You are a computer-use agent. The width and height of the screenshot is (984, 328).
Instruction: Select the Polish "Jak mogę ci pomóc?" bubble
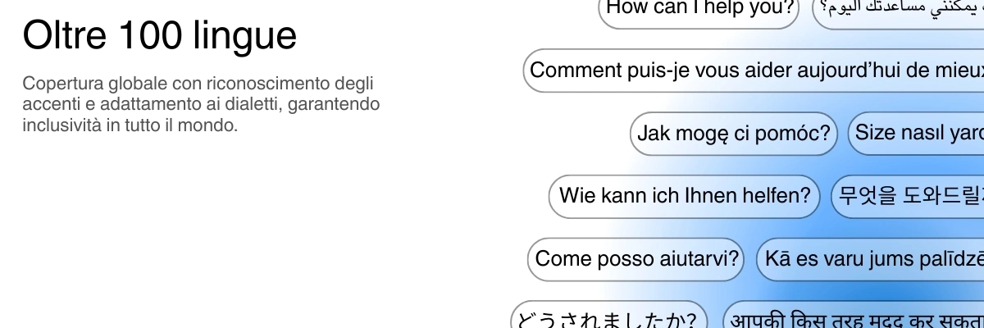click(734, 134)
